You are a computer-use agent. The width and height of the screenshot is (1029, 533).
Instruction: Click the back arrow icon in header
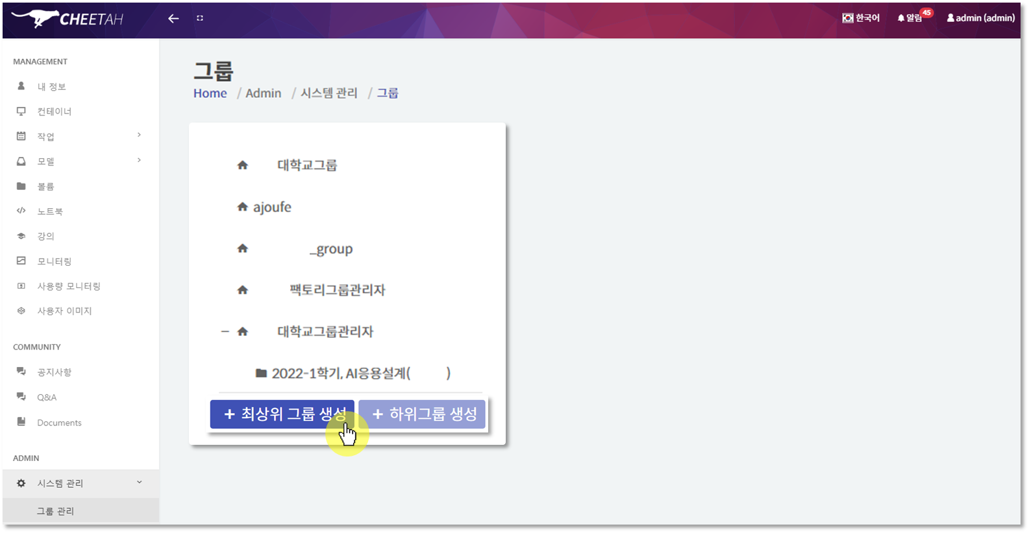(173, 18)
